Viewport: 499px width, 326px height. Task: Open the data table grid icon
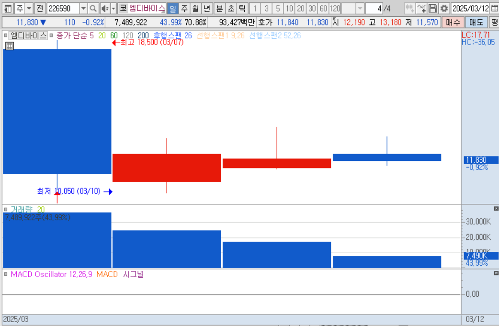pyautogui.click(x=10, y=46)
